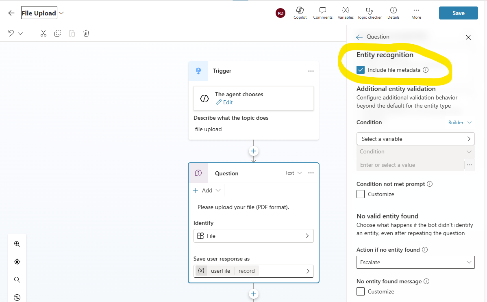Add node using plus below Trigger

click(254, 151)
